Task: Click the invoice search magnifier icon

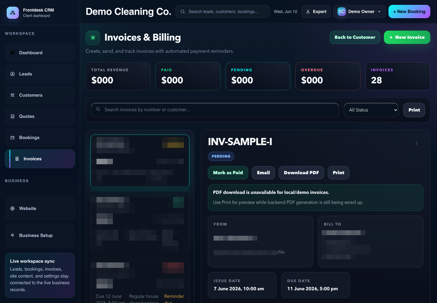Action: click(x=98, y=109)
